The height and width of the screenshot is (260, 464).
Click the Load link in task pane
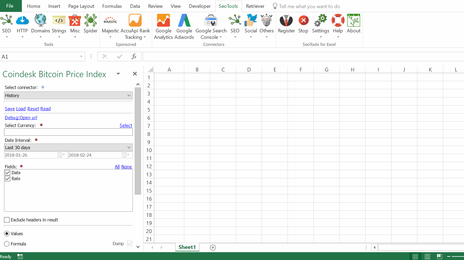(21, 109)
